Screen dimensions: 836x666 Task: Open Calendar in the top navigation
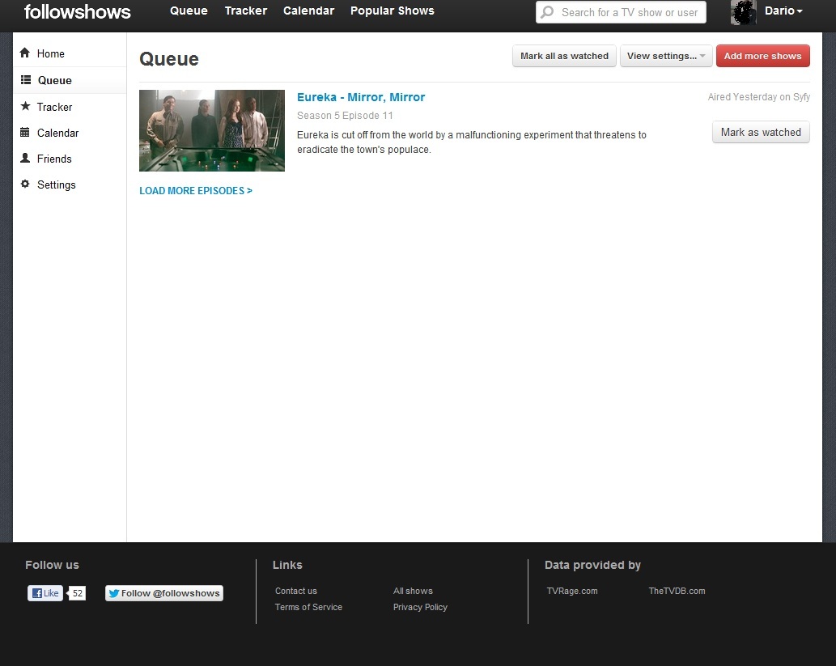pyautogui.click(x=308, y=11)
